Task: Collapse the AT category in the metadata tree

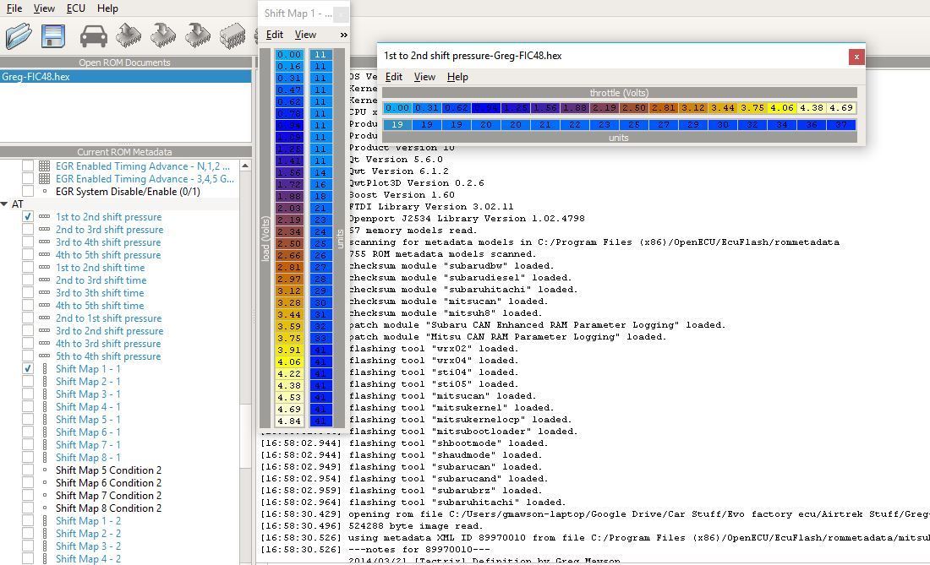Action: tap(5, 204)
